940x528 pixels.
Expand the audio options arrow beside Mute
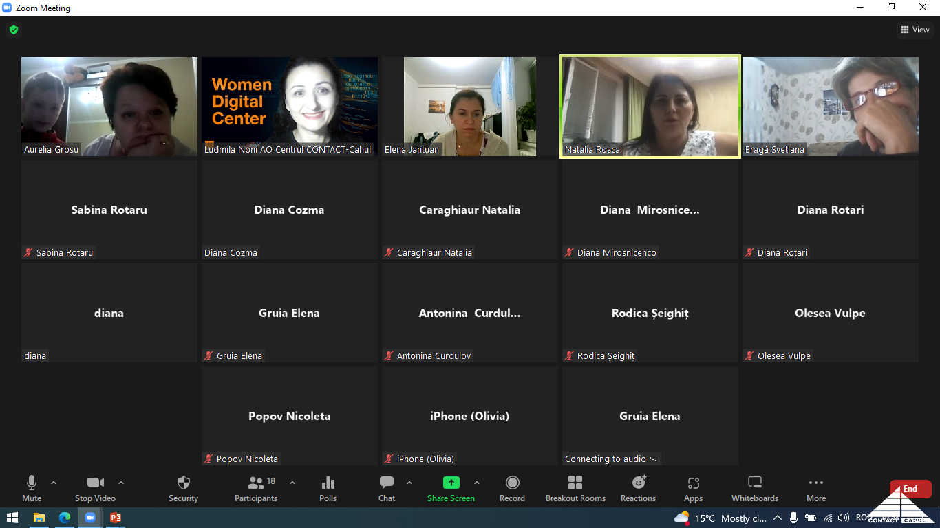[54, 483]
